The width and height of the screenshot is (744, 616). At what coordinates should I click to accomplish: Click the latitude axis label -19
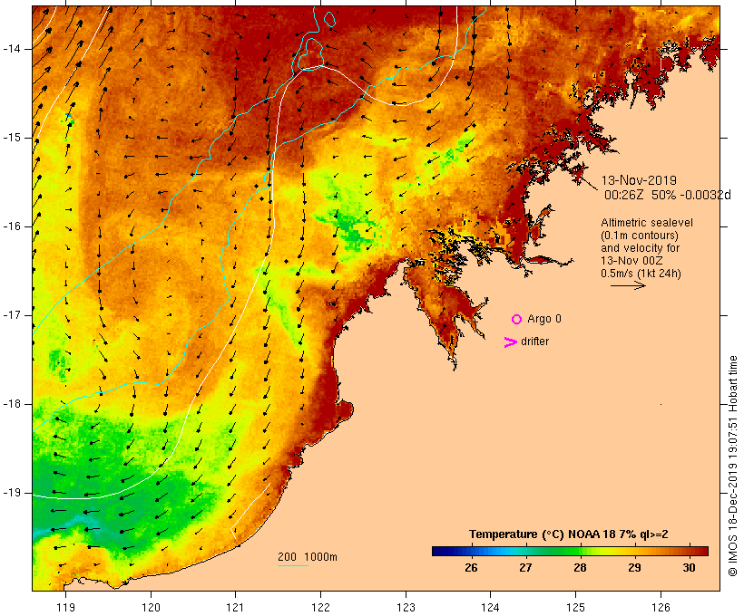pyautogui.click(x=12, y=493)
